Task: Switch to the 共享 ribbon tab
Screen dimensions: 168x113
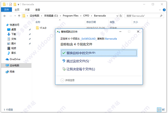Action: (x=27, y=10)
